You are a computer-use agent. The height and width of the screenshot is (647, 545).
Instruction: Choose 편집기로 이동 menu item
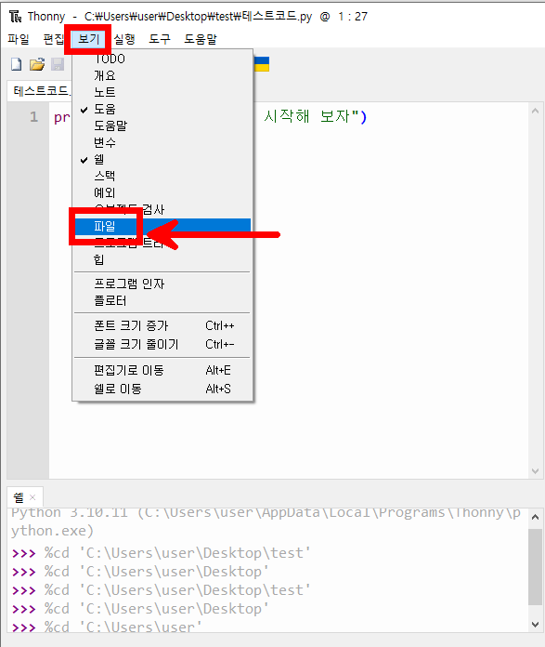162,371
